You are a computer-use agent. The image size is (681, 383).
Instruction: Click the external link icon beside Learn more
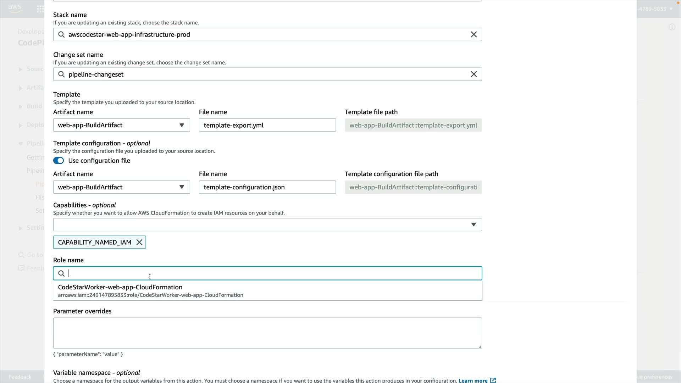(x=493, y=380)
